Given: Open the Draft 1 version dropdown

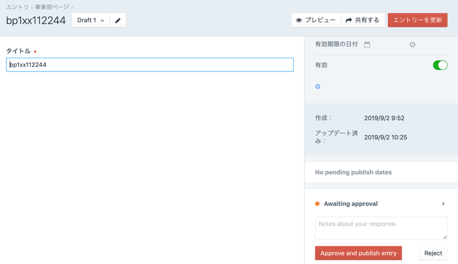Looking at the screenshot, I should [x=90, y=20].
